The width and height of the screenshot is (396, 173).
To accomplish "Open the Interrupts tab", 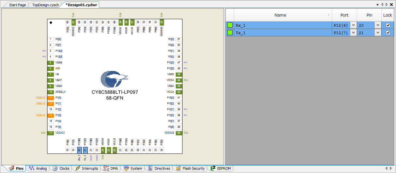I will 86,168.
